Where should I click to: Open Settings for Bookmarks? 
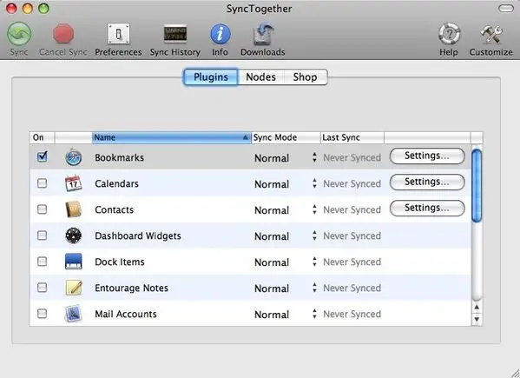[427, 156]
